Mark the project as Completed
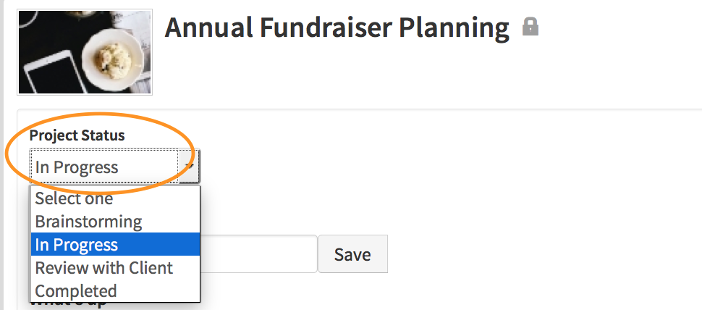 tap(76, 290)
